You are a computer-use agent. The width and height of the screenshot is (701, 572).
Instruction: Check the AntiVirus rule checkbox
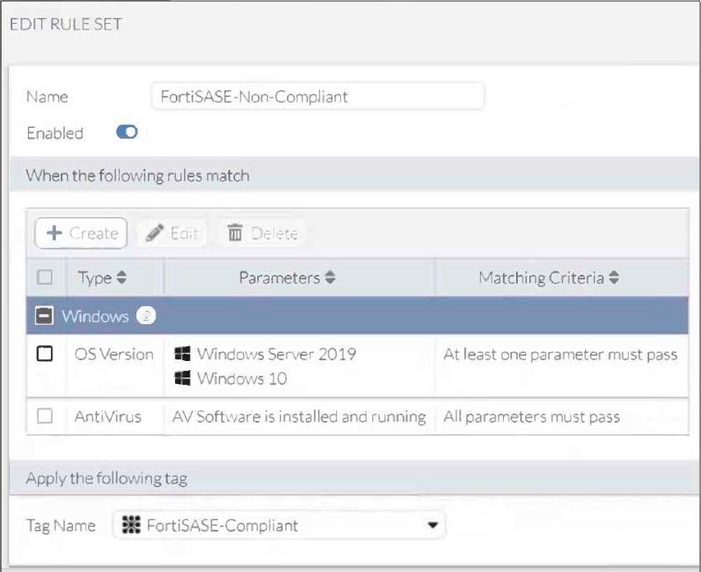(45, 416)
